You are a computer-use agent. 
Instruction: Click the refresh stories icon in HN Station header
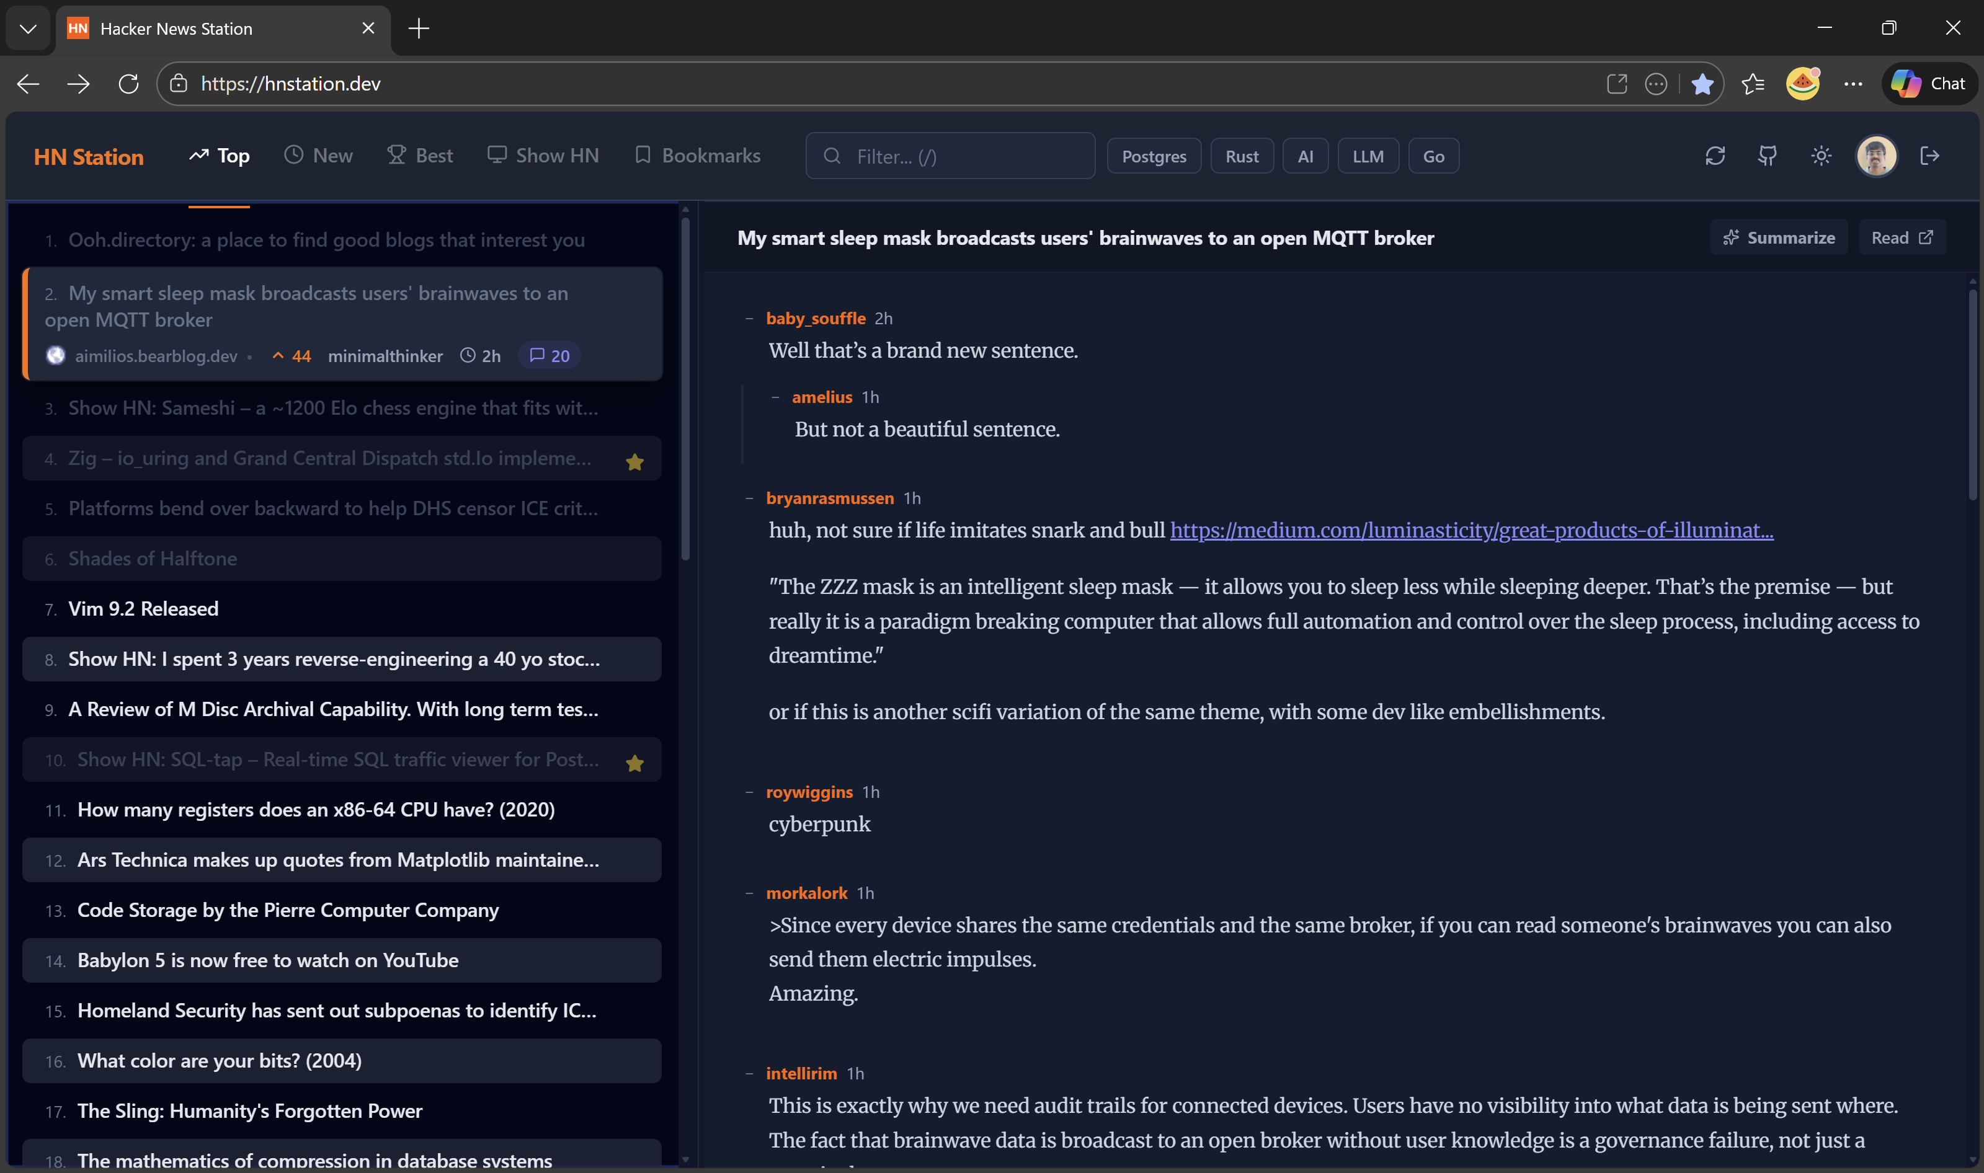click(1714, 156)
